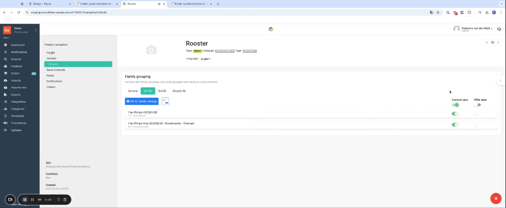Viewport: 506px width, 208px height.
Task: Open the Translations icon in the sidebar
Action: point(6,123)
